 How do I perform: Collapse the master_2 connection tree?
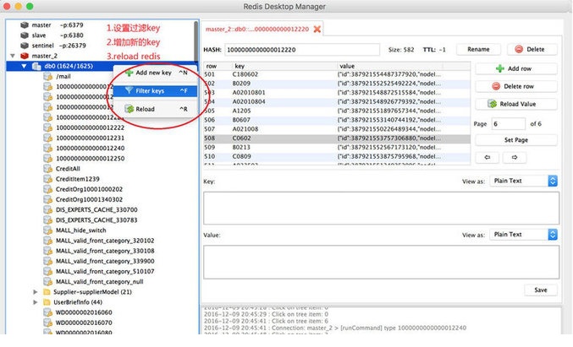(x=13, y=56)
